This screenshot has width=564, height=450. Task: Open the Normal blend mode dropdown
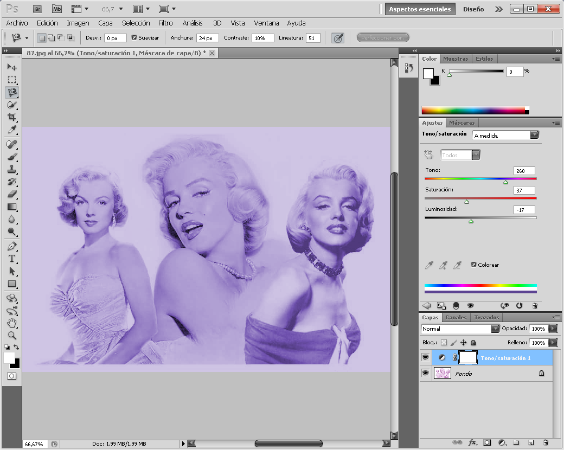(x=495, y=329)
